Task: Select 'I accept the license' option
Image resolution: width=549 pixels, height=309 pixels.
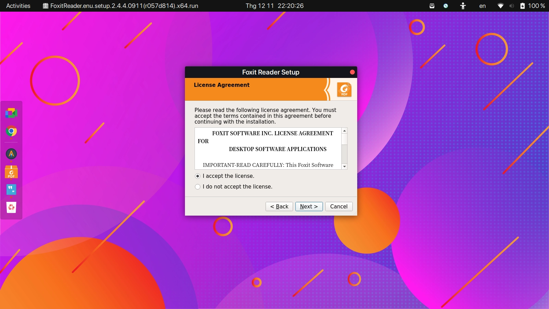Action: coord(225,176)
